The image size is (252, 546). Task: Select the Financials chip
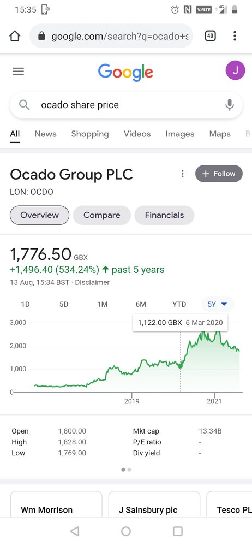click(164, 215)
